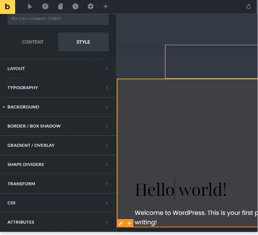The image size is (258, 235).
Task: Expand the Shape Dividers section
Action: pos(58,165)
